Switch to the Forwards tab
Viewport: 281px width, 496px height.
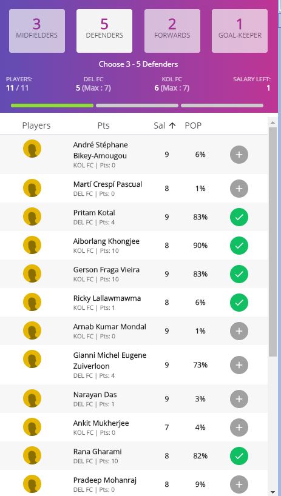pos(172,31)
